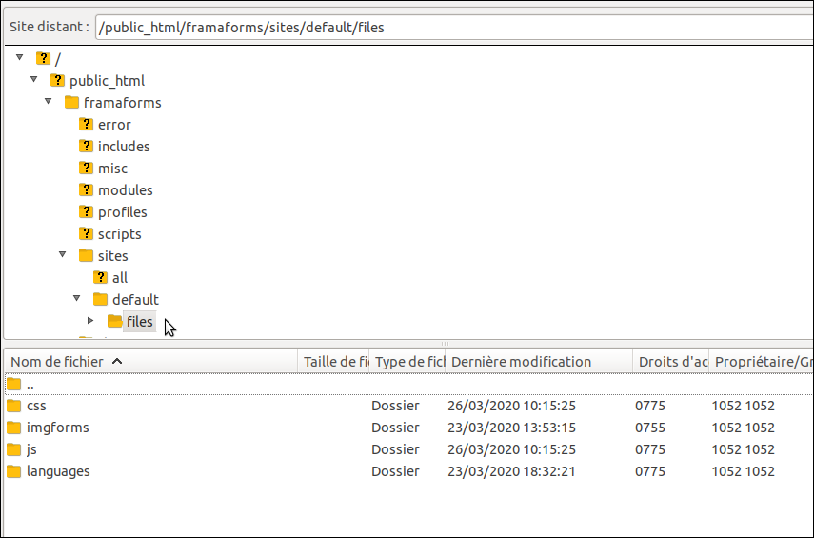
Task: Select the sites folder label in tree
Action: click(112, 256)
